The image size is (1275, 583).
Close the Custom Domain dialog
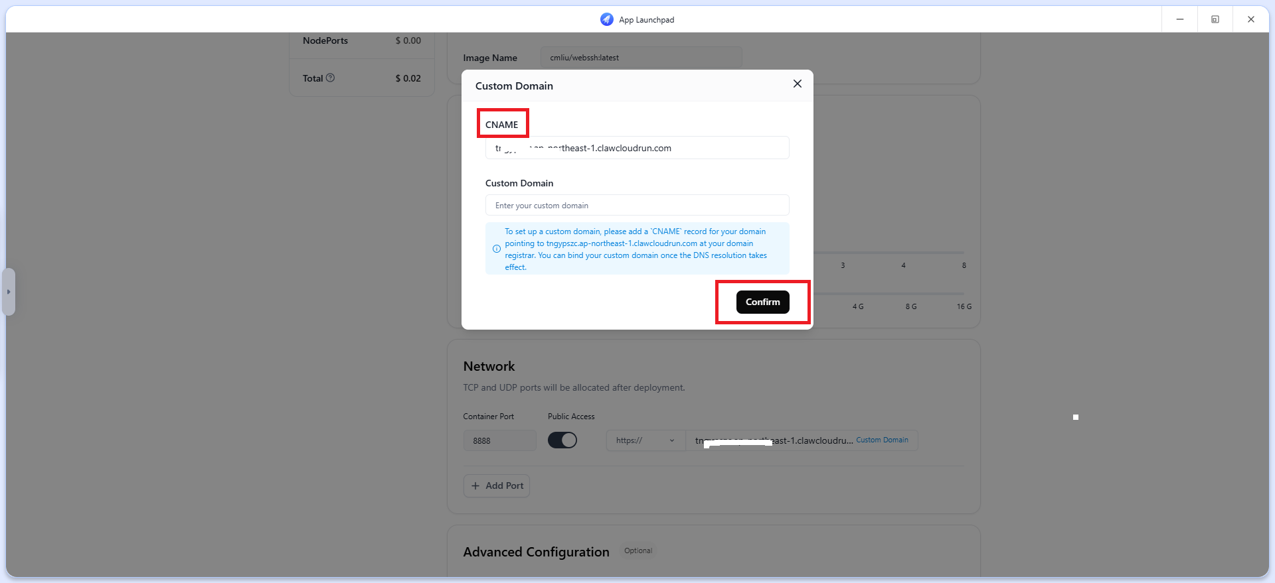point(797,84)
